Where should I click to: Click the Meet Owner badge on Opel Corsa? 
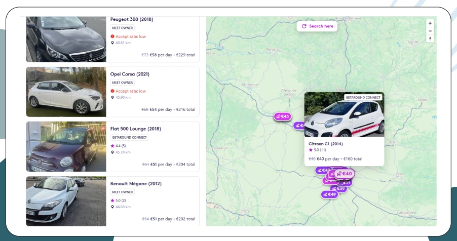point(123,83)
